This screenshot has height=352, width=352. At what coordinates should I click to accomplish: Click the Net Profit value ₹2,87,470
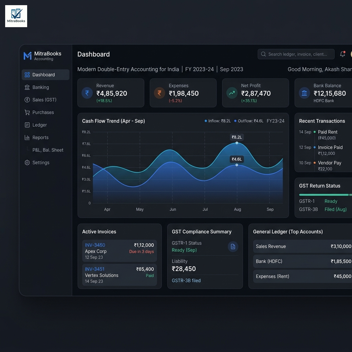coord(256,93)
